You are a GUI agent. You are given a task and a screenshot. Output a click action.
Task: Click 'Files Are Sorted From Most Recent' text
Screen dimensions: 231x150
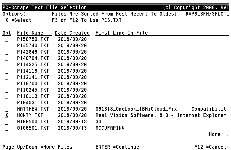coord(100,14)
